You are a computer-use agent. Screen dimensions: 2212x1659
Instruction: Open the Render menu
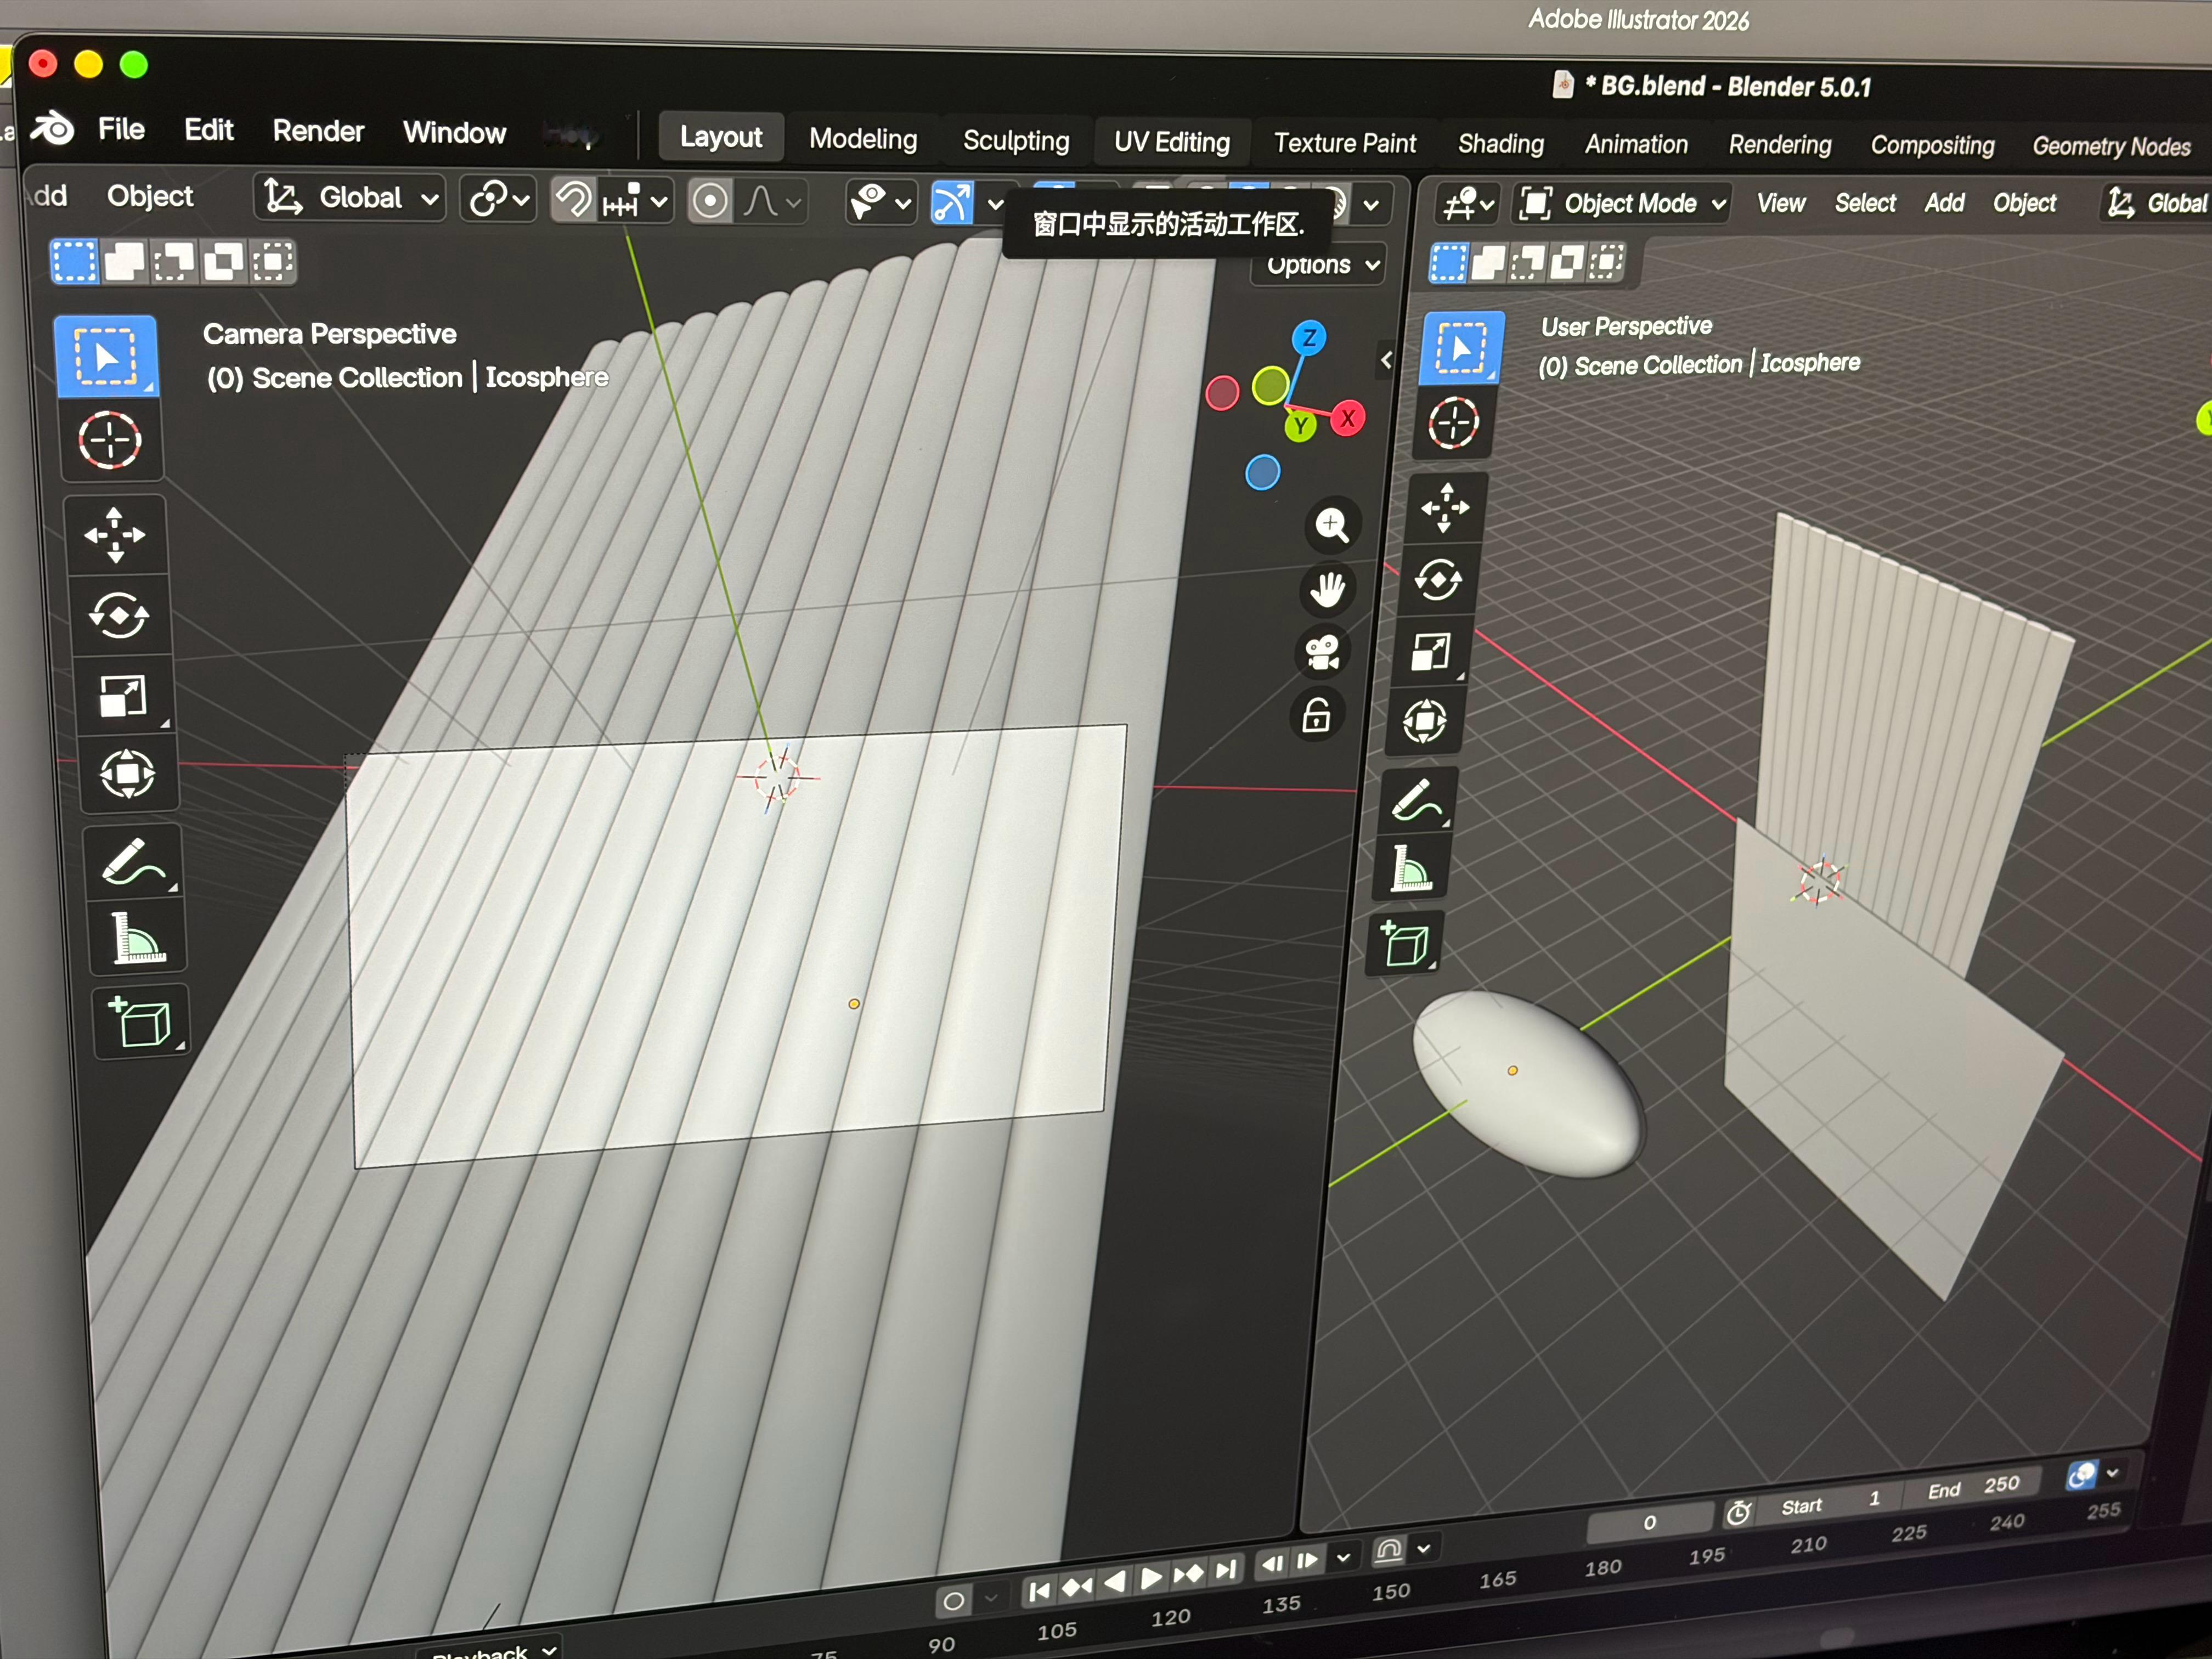tap(318, 131)
